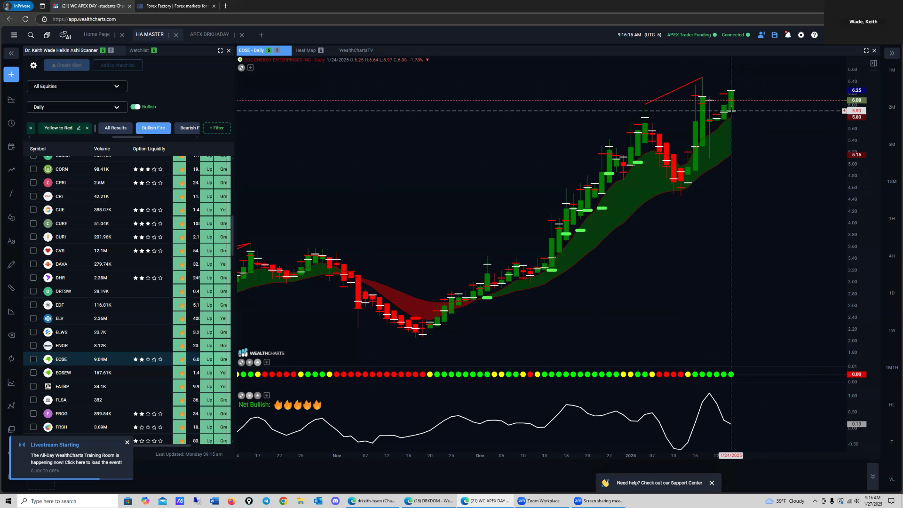The width and height of the screenshot is (903, 508).
Task: Open the hamburger main menu
Action: [14, 35]
